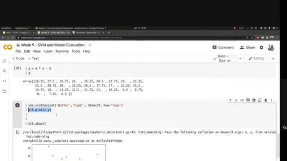The height and width of the screenshot is (161, 287).
Task: Open the View menu
Action: tap(37, 51)
